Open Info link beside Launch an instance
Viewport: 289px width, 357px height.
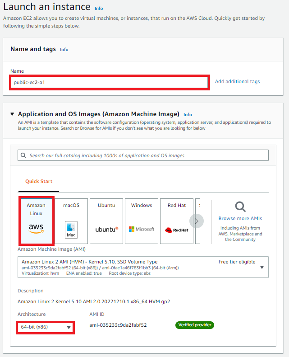pyautogui.click(x=99, y=9)
